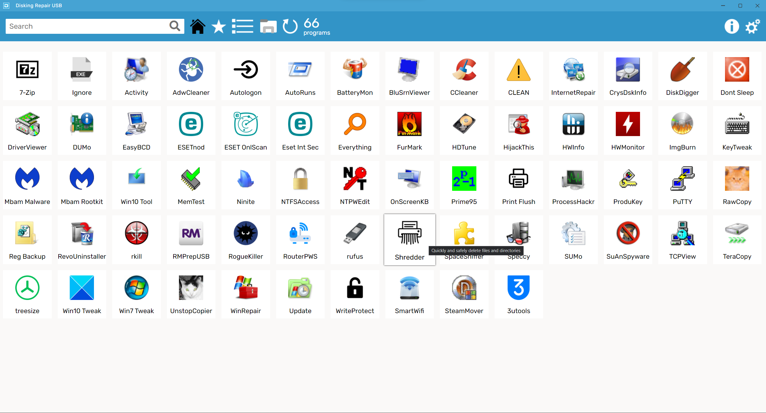Open the Ignore EXE entry

tap(82, 76)
